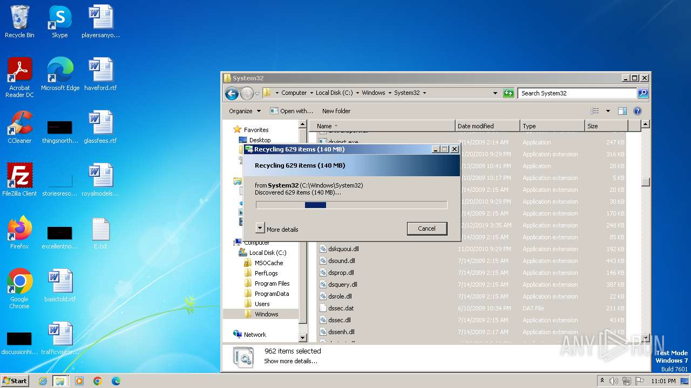Select basictold.rtf desktop file
This screenshot has height=388, width=691.
pos(60,286)
